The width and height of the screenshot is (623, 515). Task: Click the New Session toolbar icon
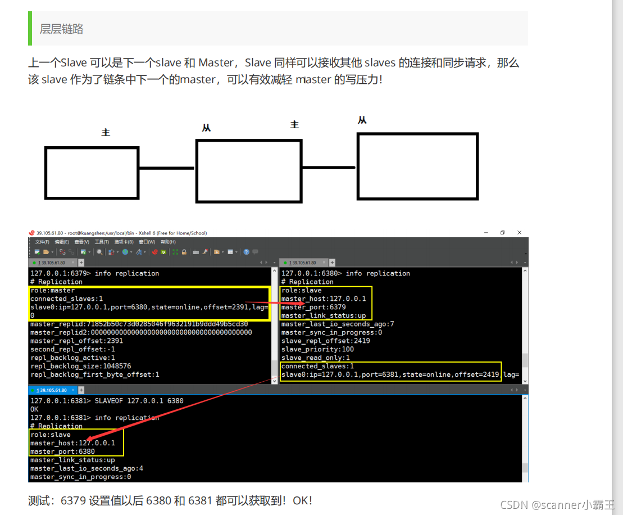click(37, 252)
